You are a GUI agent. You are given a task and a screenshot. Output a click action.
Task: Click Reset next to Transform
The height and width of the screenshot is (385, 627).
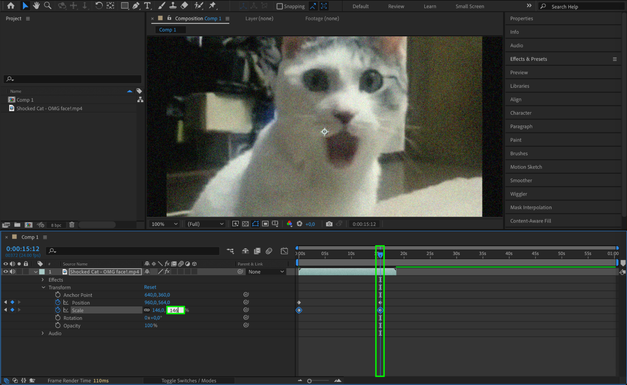tap(150, 287)
